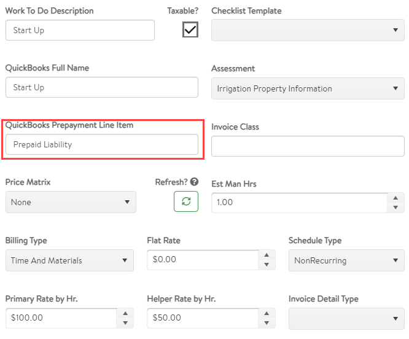This screenshot has width=409, height=339.
Task: Click the Work To Do Description field
Action: (80, 30)
